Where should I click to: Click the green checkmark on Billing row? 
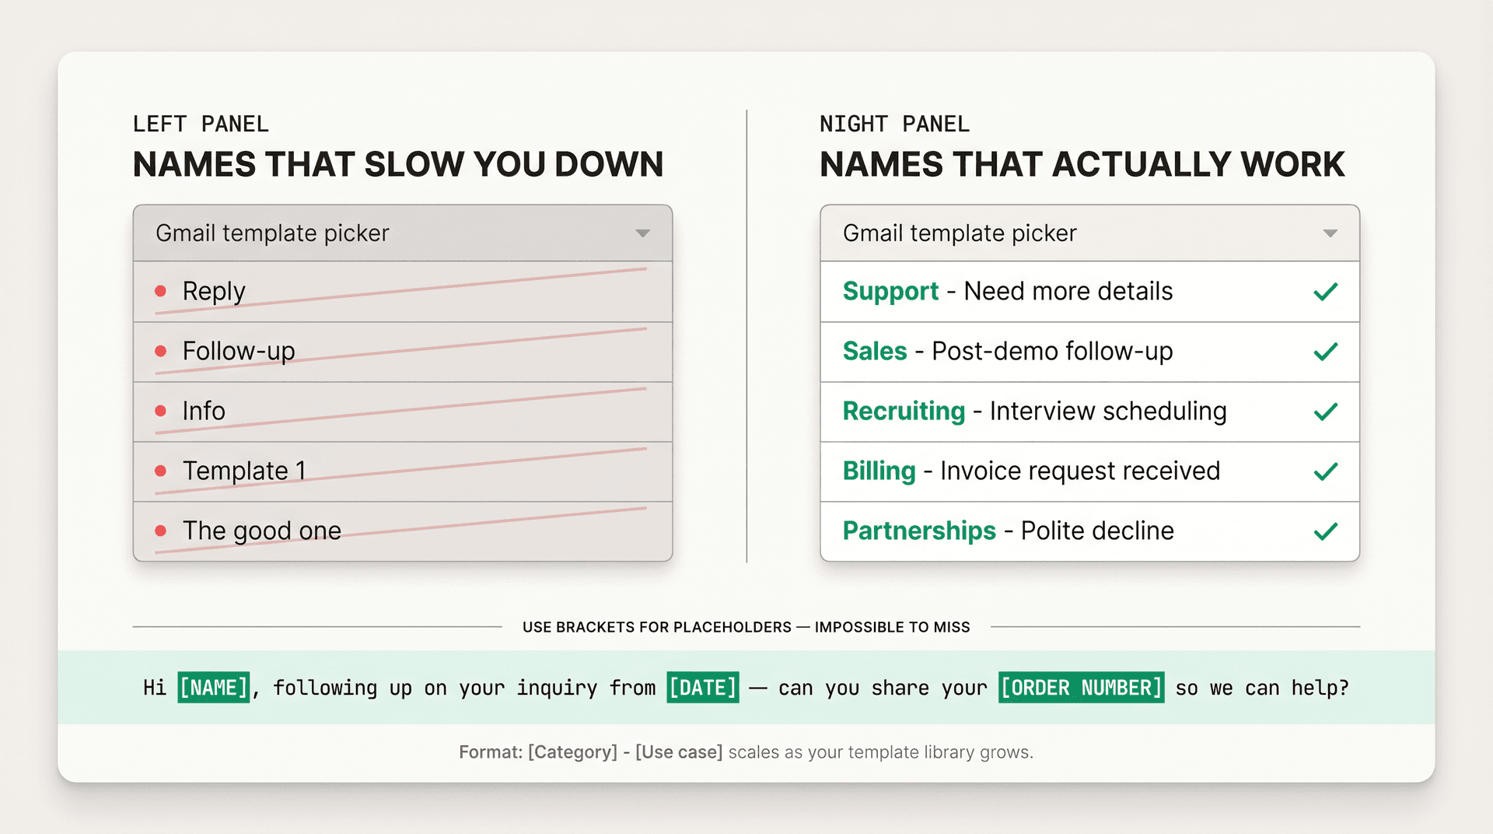tap(1325, 471)
